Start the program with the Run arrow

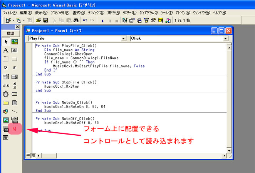(x=102, y=21)
